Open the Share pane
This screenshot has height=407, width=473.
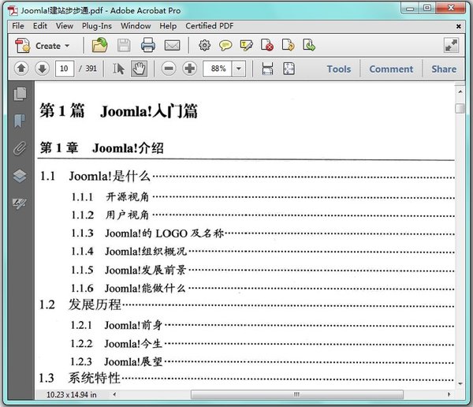point(443,69)
